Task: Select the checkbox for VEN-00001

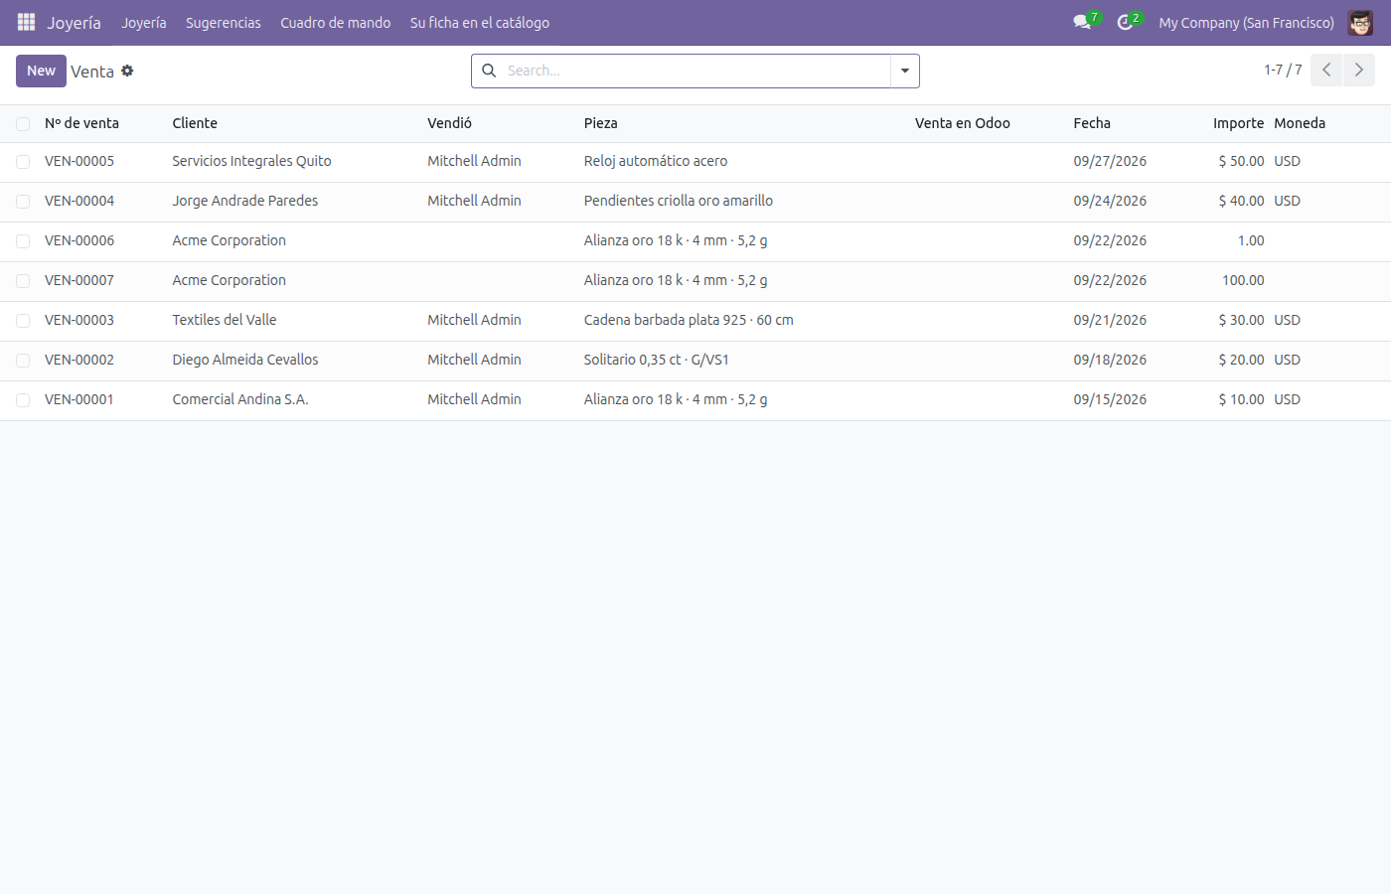Action: pos(23,400)
